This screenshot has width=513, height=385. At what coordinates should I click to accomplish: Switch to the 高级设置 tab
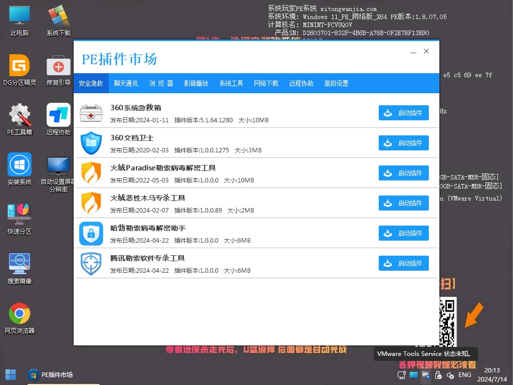[336, 83]
